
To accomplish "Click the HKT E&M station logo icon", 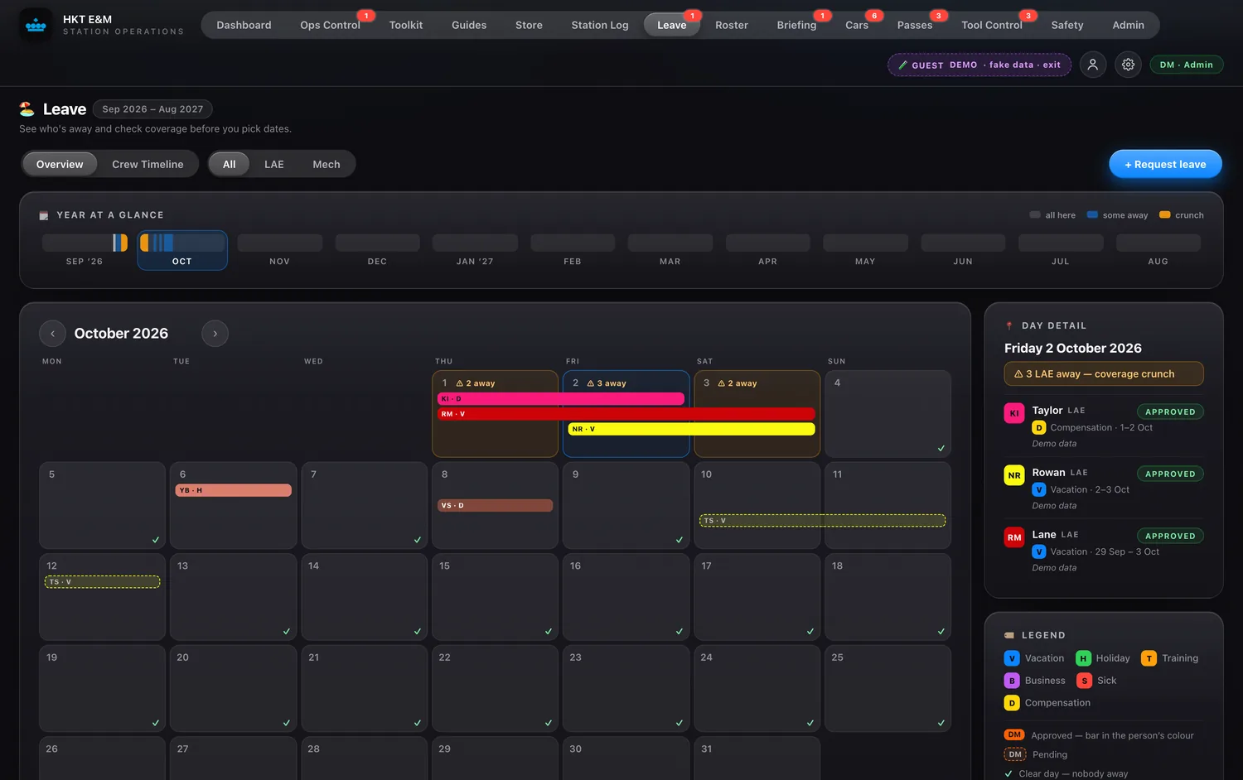I will 36,25.
